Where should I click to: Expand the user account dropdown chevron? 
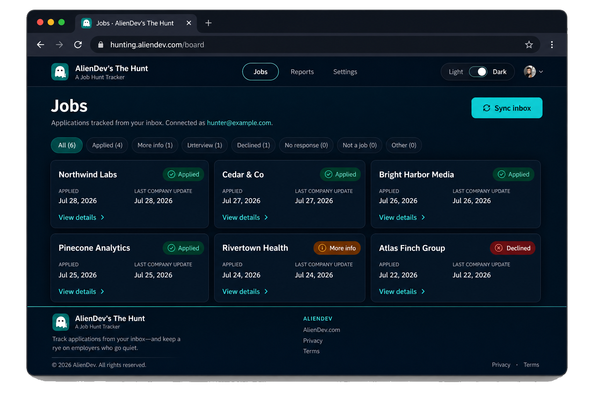[541, 72]
